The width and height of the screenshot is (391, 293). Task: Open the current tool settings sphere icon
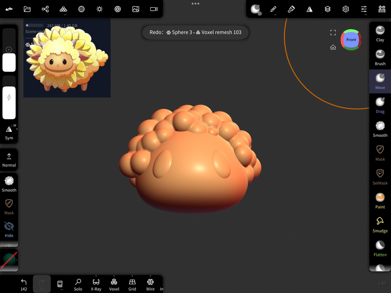(x=256, y=9)
